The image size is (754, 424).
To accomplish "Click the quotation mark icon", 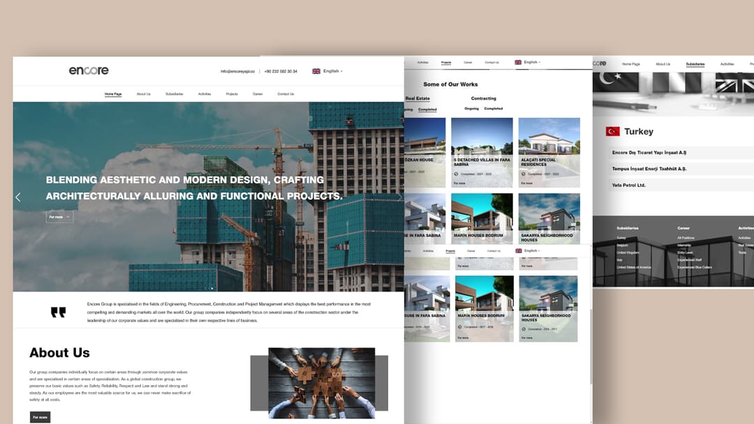I will coord(58,312).
